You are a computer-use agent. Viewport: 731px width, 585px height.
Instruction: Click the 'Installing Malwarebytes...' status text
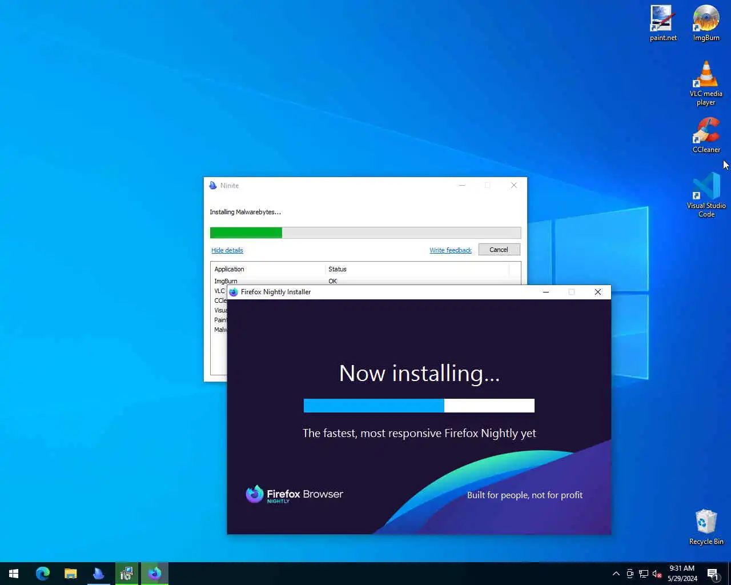(x=245, y=212)
